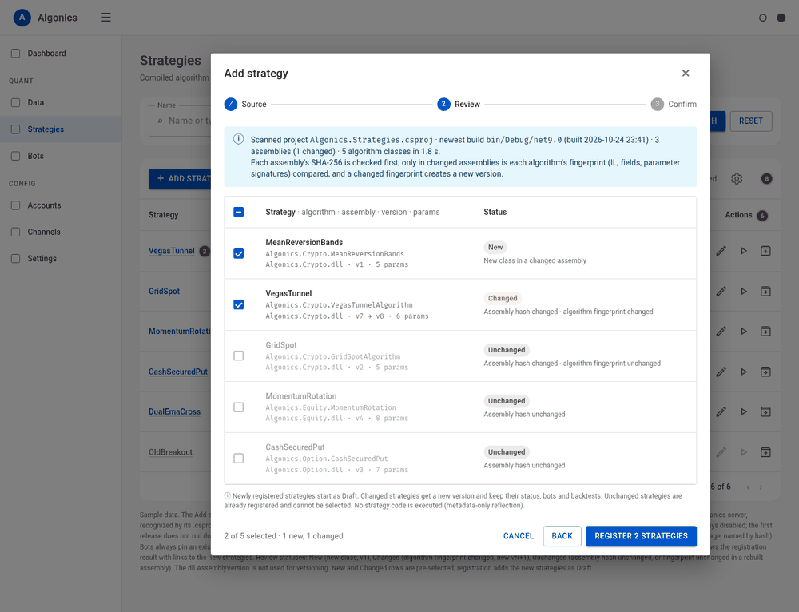Go back with the Back button
This screenshot has height=612, width=799.
click(562, 536)
